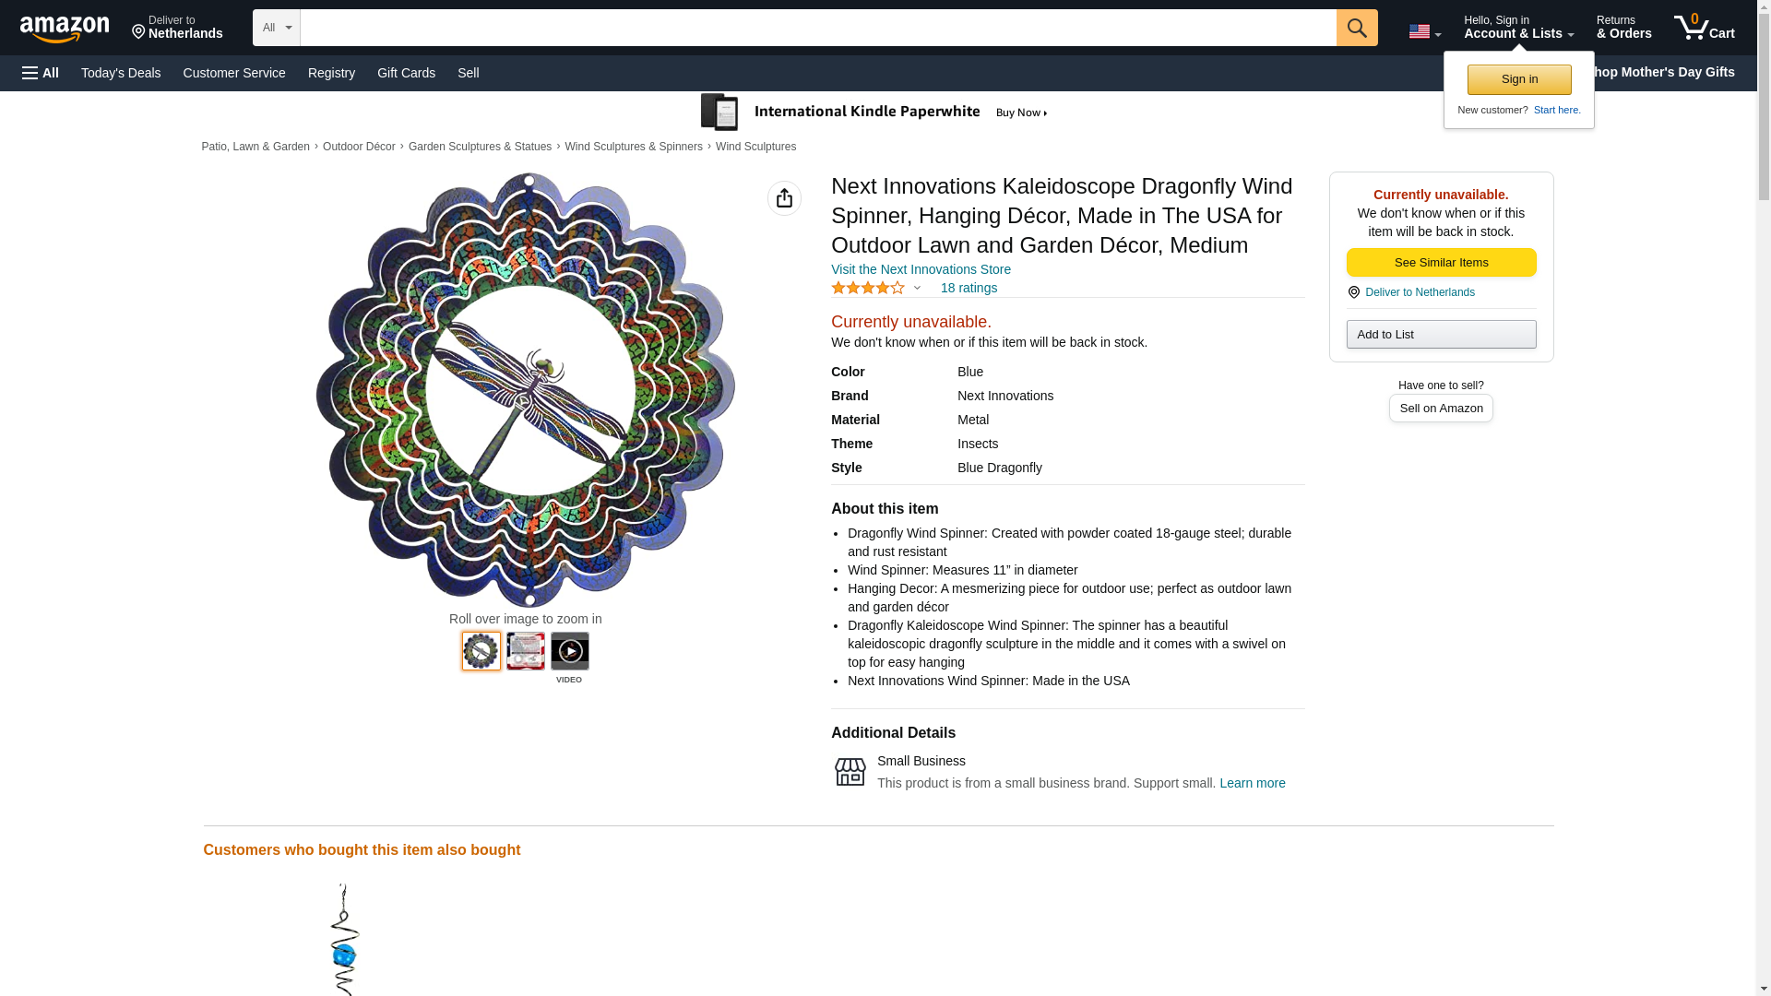Expand the All search category dropdown
The image size is (1771, 996).
point(276,28)
